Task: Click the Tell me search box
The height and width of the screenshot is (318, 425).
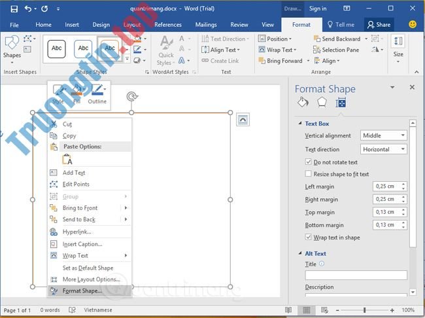Action: [341, 25]
